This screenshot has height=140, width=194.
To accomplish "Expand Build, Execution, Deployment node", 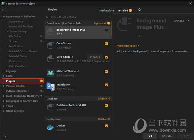I will pos(4,96).
